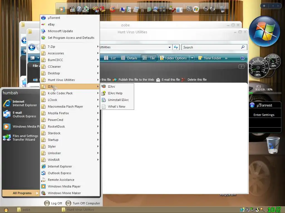The image size is (285, 213).
Task: Show more toolbar items chevron
Action: (x=226, y=58)
